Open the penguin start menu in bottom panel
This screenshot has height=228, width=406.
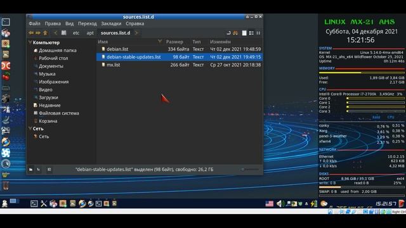[x=4, y=203]
